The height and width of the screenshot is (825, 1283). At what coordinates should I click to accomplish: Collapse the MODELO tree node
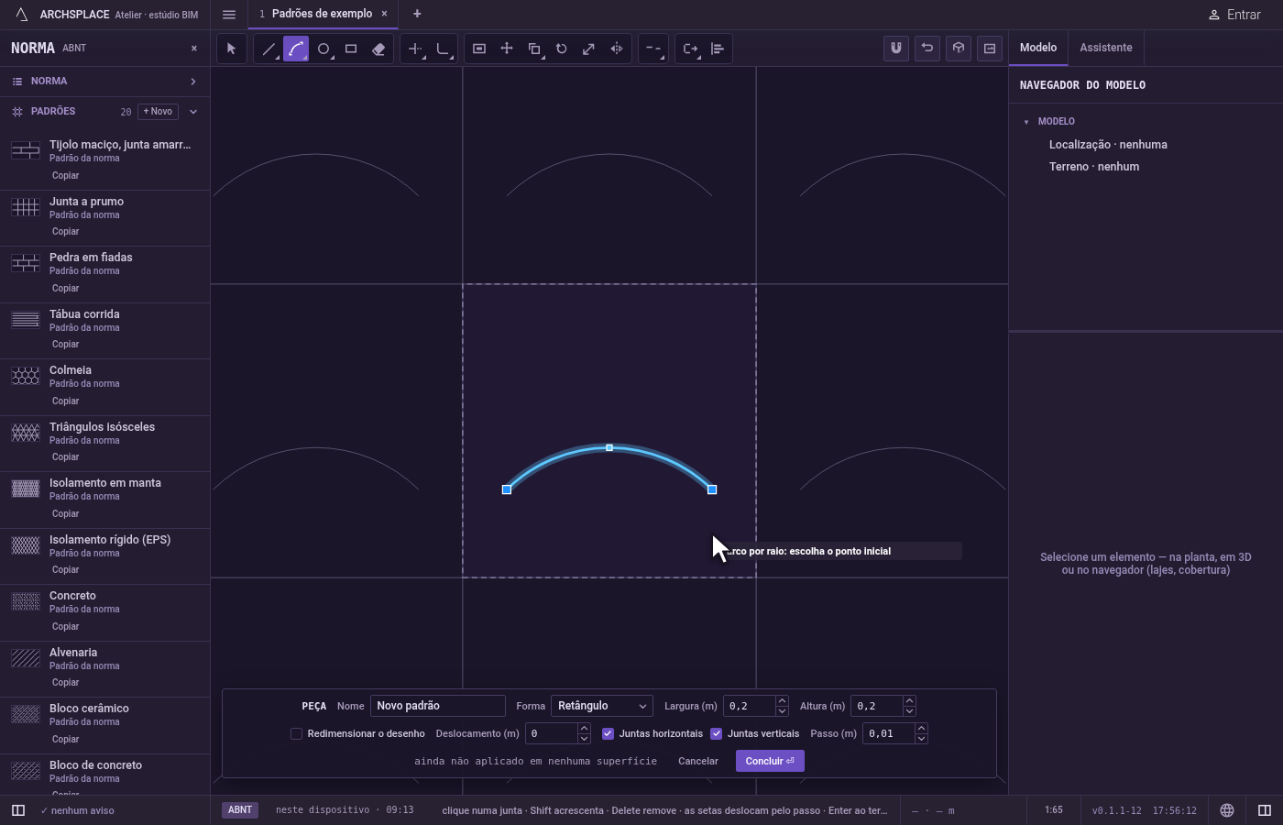coord(1026,122)
